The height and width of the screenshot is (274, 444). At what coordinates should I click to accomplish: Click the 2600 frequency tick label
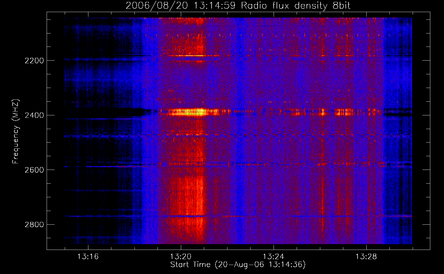(34, 170)
